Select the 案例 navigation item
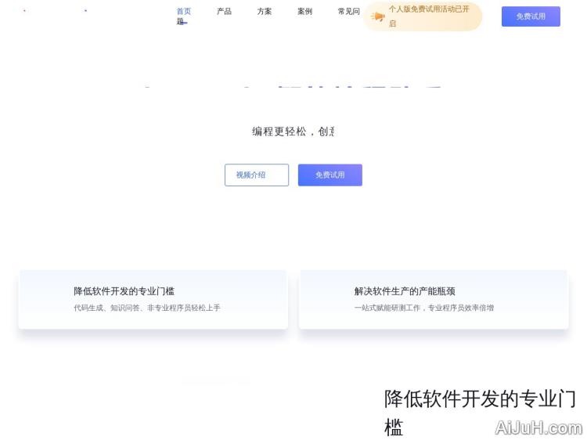Viewport: 587px width, 440px height. [x=304, y=12]
